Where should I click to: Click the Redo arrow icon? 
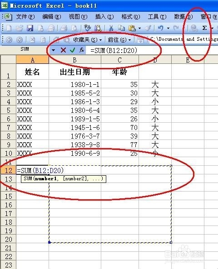[x=176, y=28]
